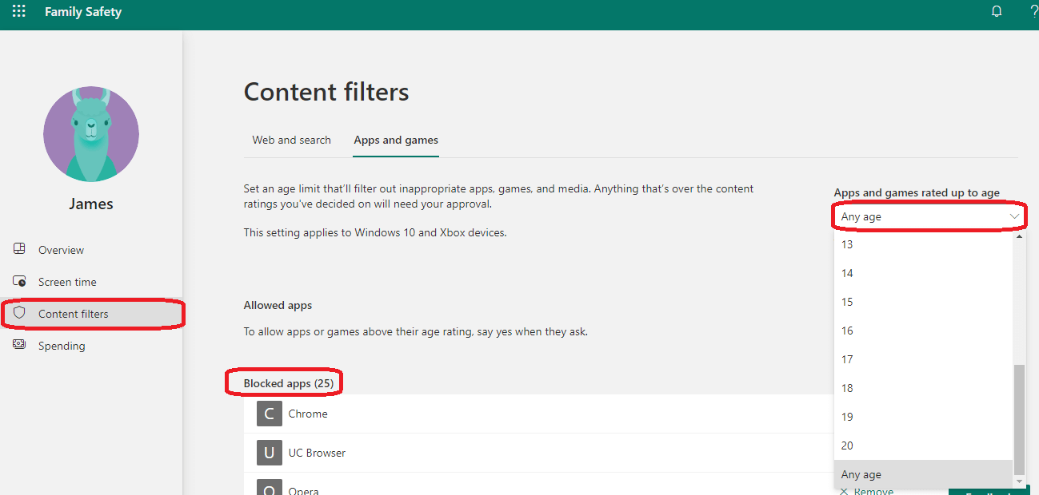Image resolution: width=1039 pixels, height=495 pixels.
Task: Select age 13 from the dropdown list
Action: (847, 244)
